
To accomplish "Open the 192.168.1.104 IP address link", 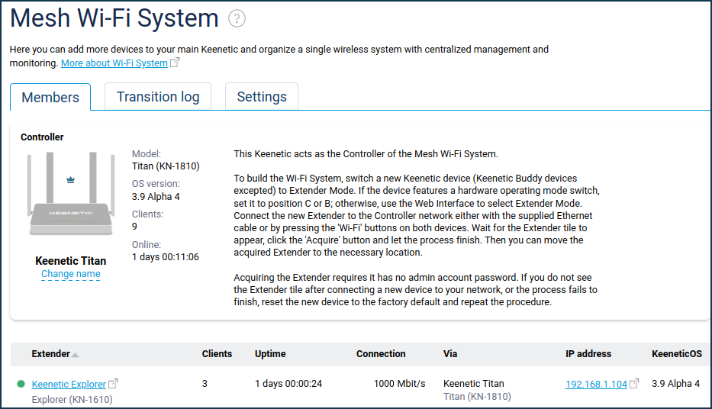I will (x=596, y=384).
